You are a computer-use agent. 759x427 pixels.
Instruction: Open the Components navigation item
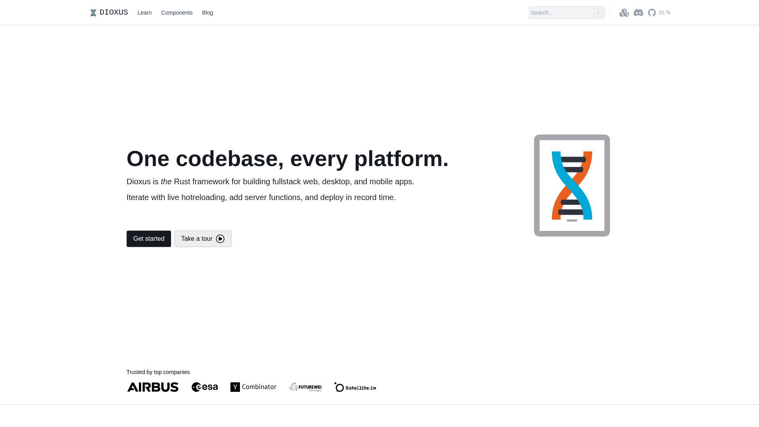pos(177,12)
